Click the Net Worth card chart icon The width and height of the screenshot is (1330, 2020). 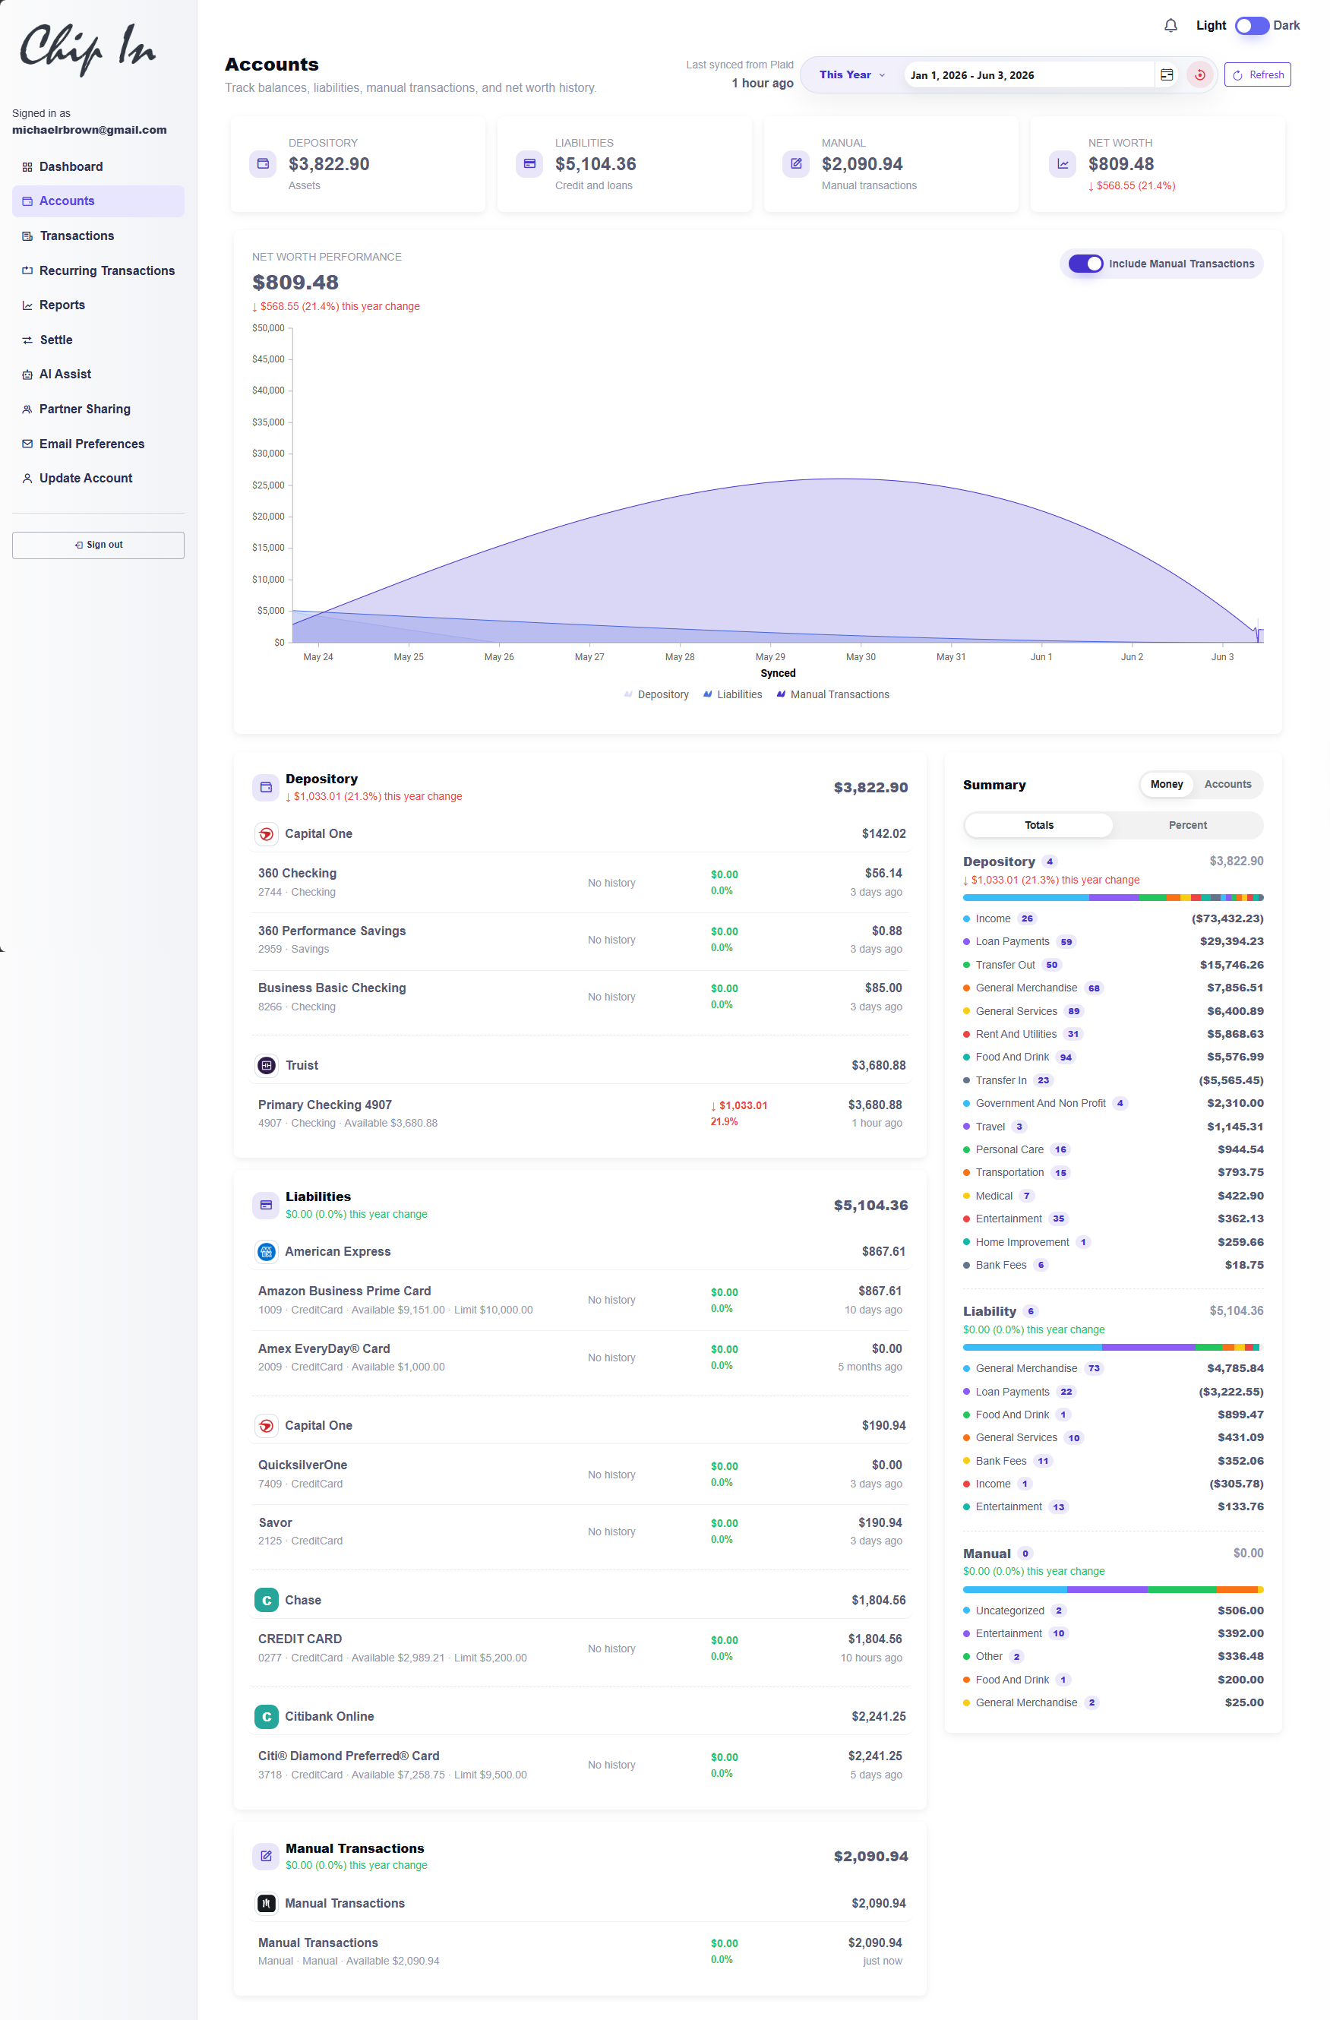tap(1063, 164)
